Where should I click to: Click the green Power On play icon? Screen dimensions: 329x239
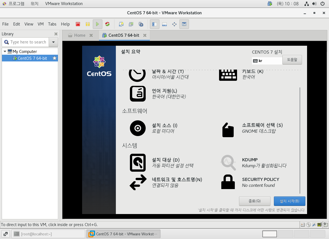point(97,24)
